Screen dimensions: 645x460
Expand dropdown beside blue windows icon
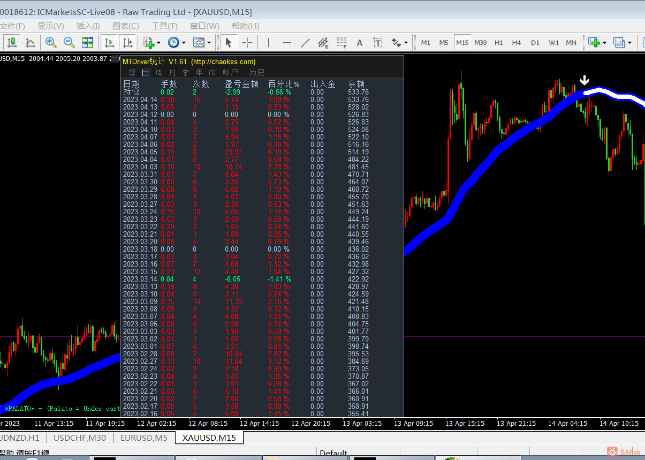pyautogui.click(x=629, y=42)
